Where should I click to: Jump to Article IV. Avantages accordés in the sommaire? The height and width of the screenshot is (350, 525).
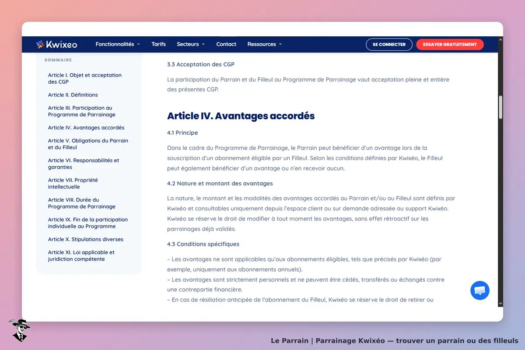point(86,128)
